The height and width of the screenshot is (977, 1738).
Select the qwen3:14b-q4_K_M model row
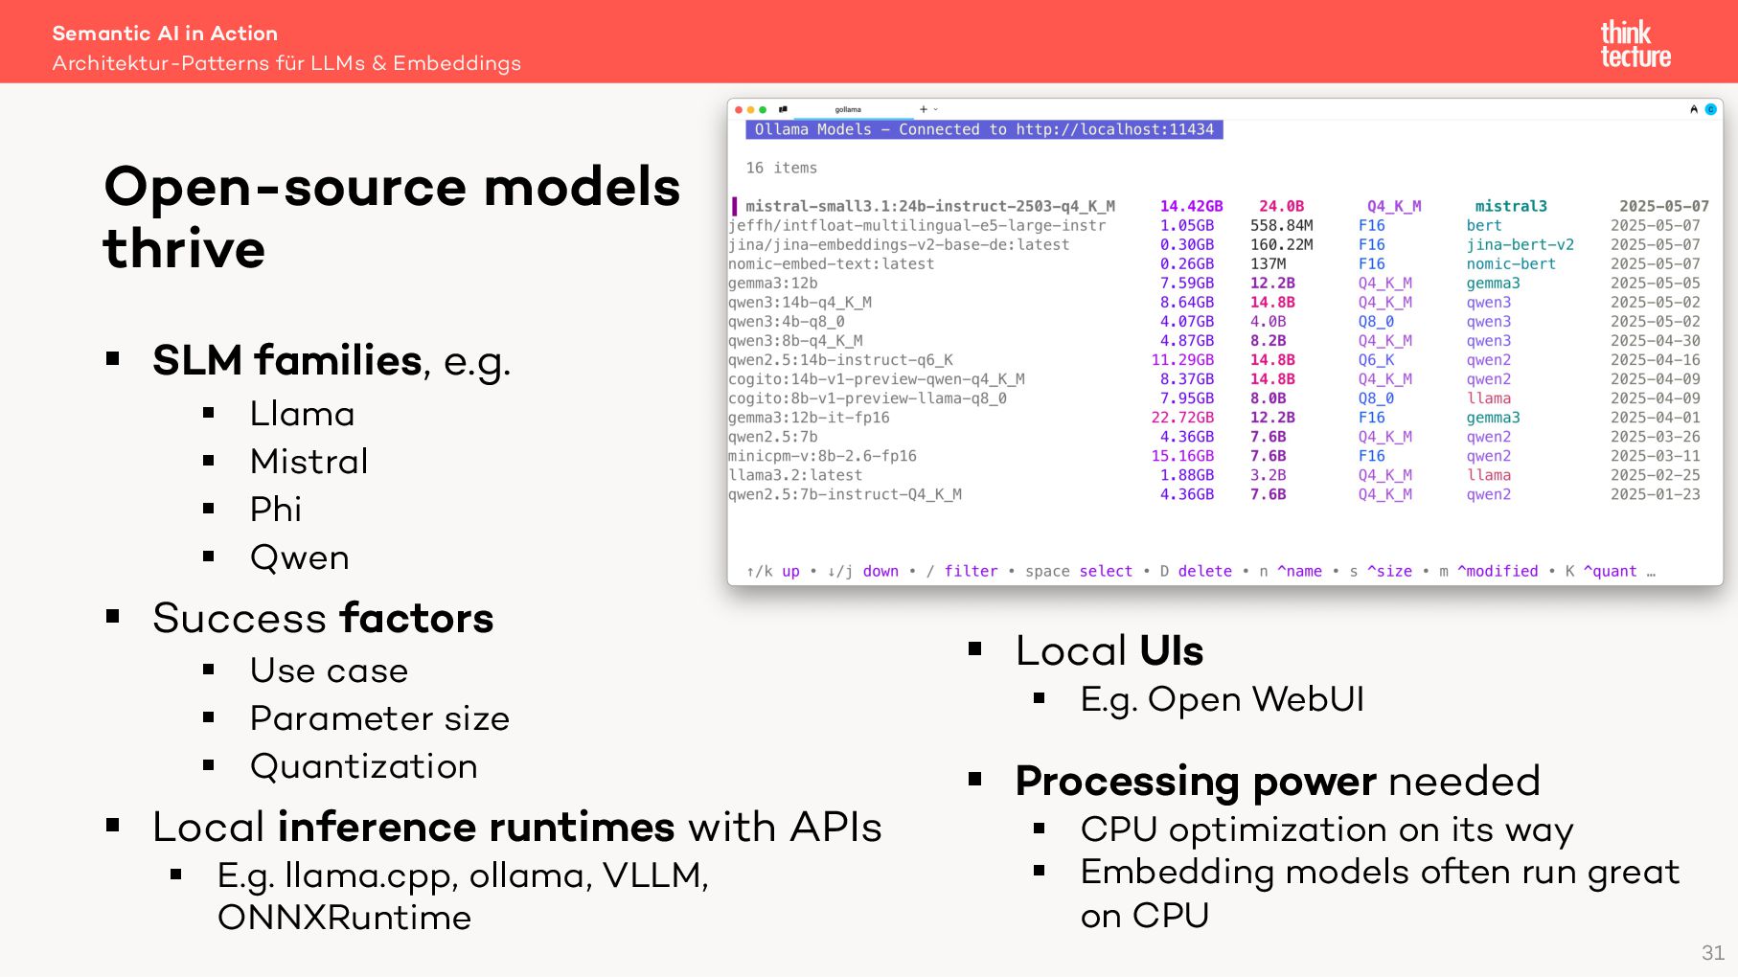[1215, 302]
